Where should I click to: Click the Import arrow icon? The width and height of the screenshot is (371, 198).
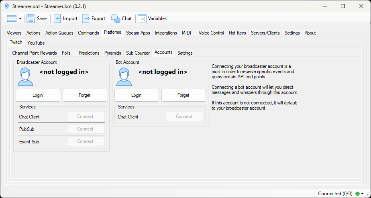tap(58, 18)
